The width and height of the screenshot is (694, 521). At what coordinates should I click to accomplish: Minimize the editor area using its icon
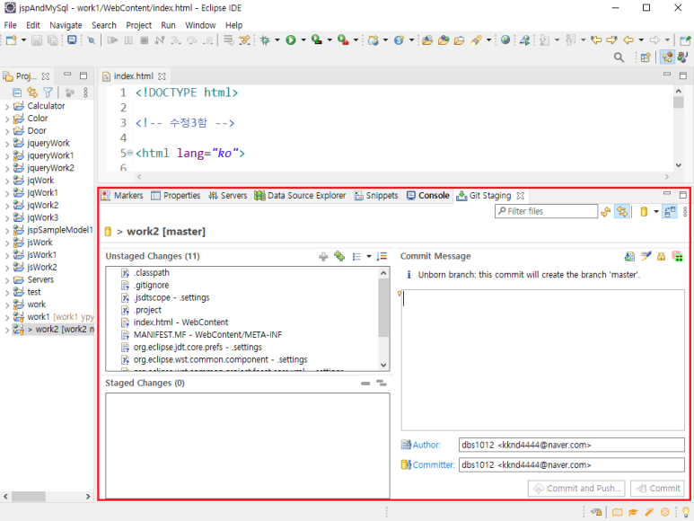(x=667, y=75)
